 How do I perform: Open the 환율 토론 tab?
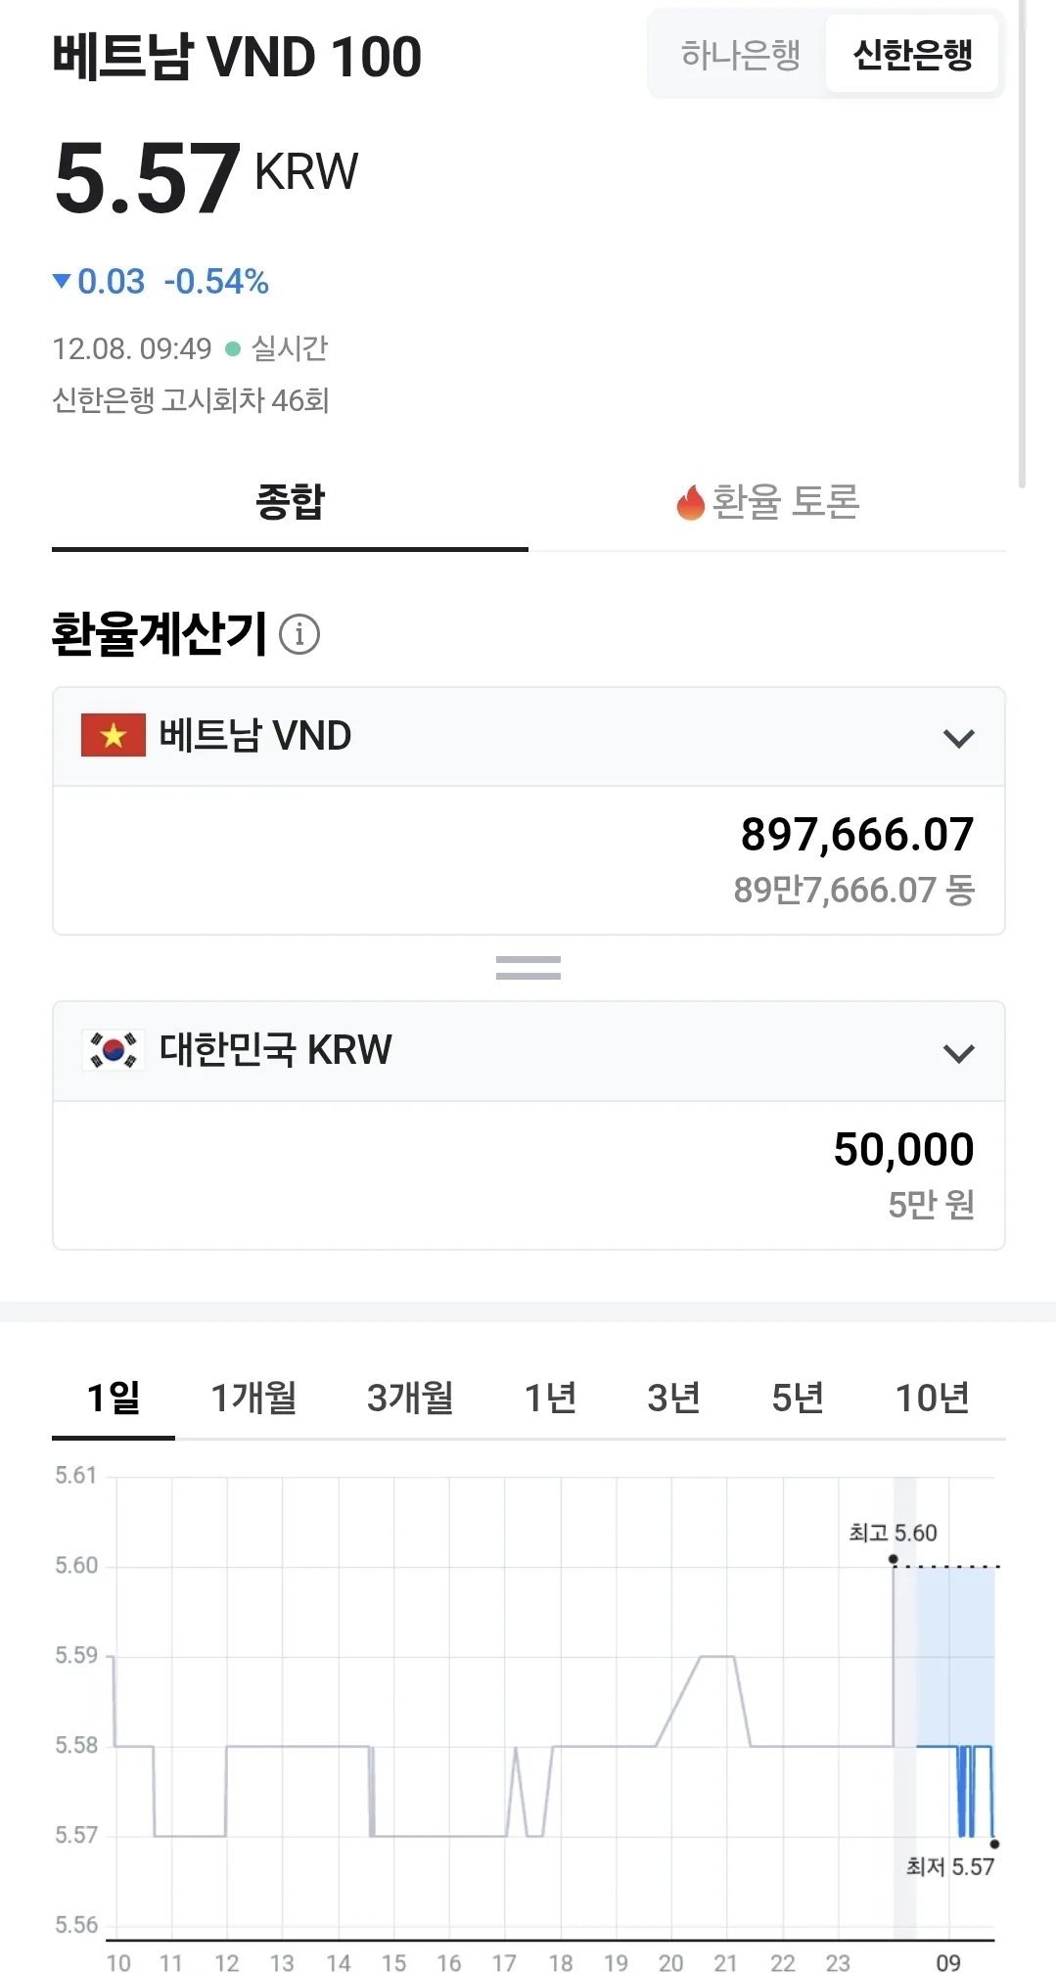coord(767,502)
